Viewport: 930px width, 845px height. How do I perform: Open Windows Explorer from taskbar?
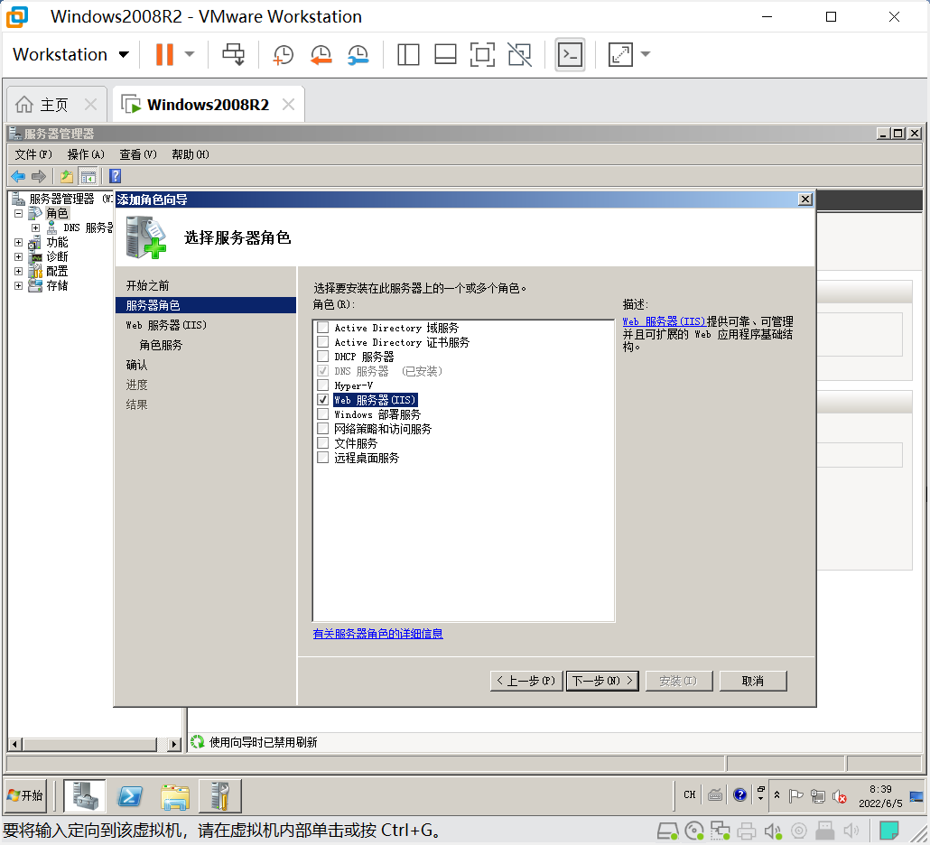(175, 795)
